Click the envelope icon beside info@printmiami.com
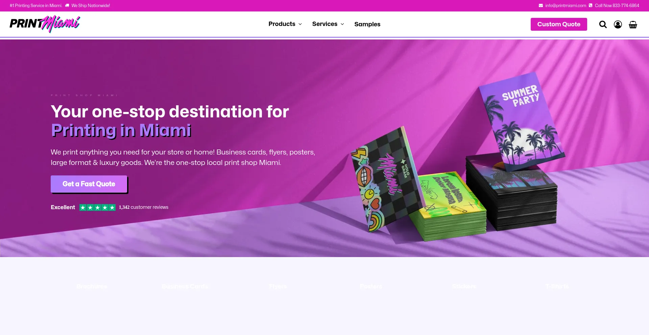The width and height of the screenshot is (649, 335). (541, 5)
